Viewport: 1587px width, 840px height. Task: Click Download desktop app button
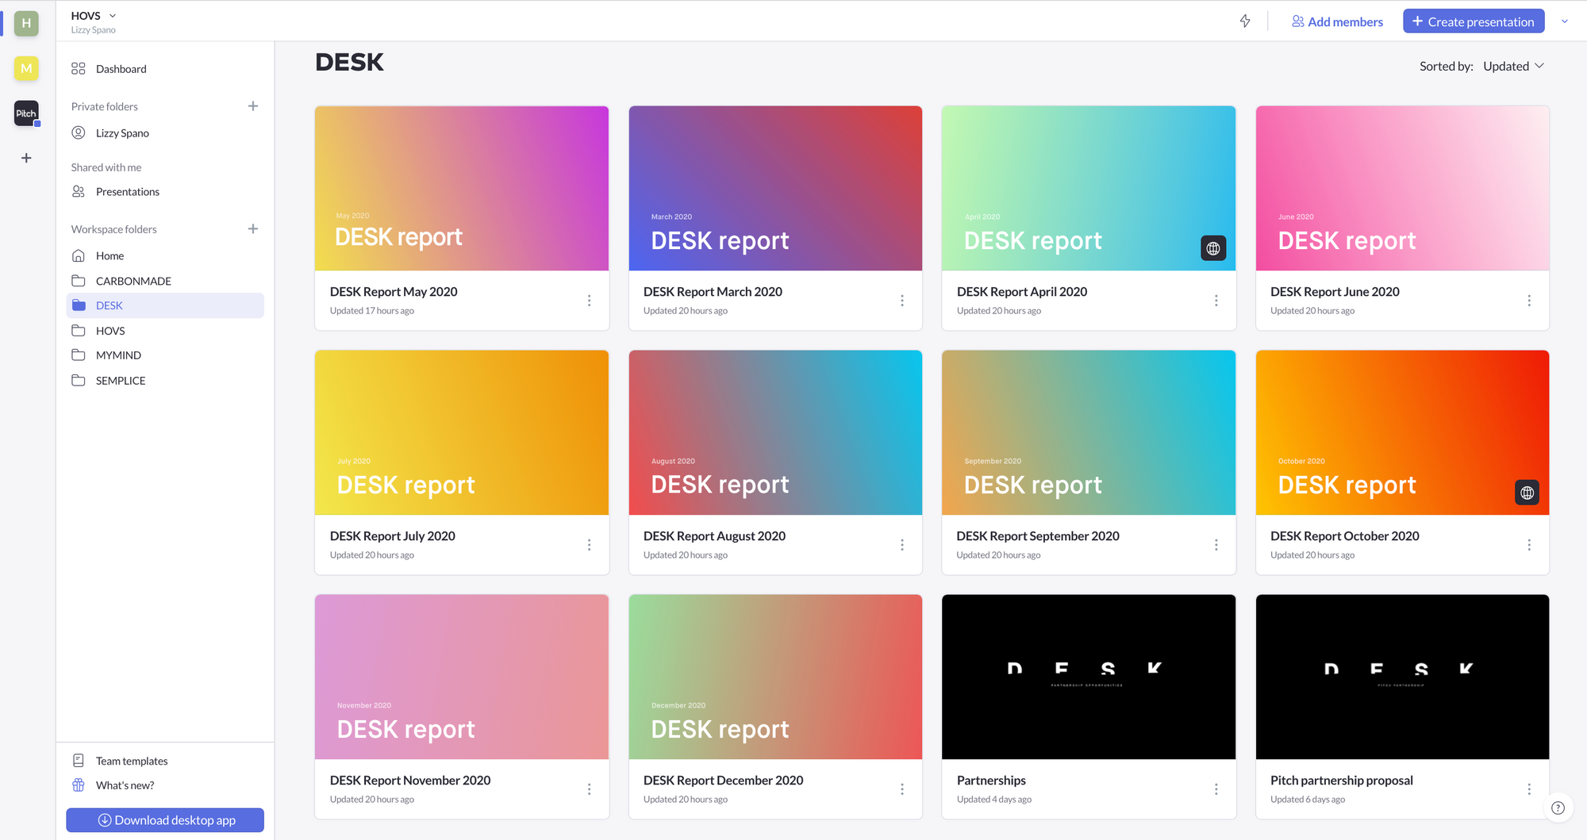165,820
